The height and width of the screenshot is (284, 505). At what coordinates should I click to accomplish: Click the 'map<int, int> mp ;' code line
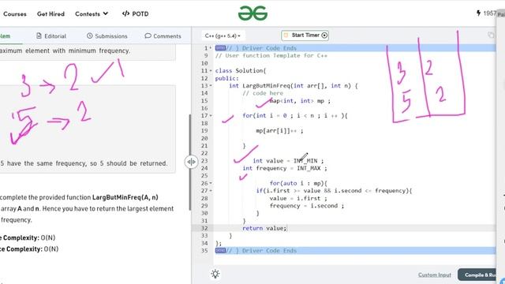[300, 101]
